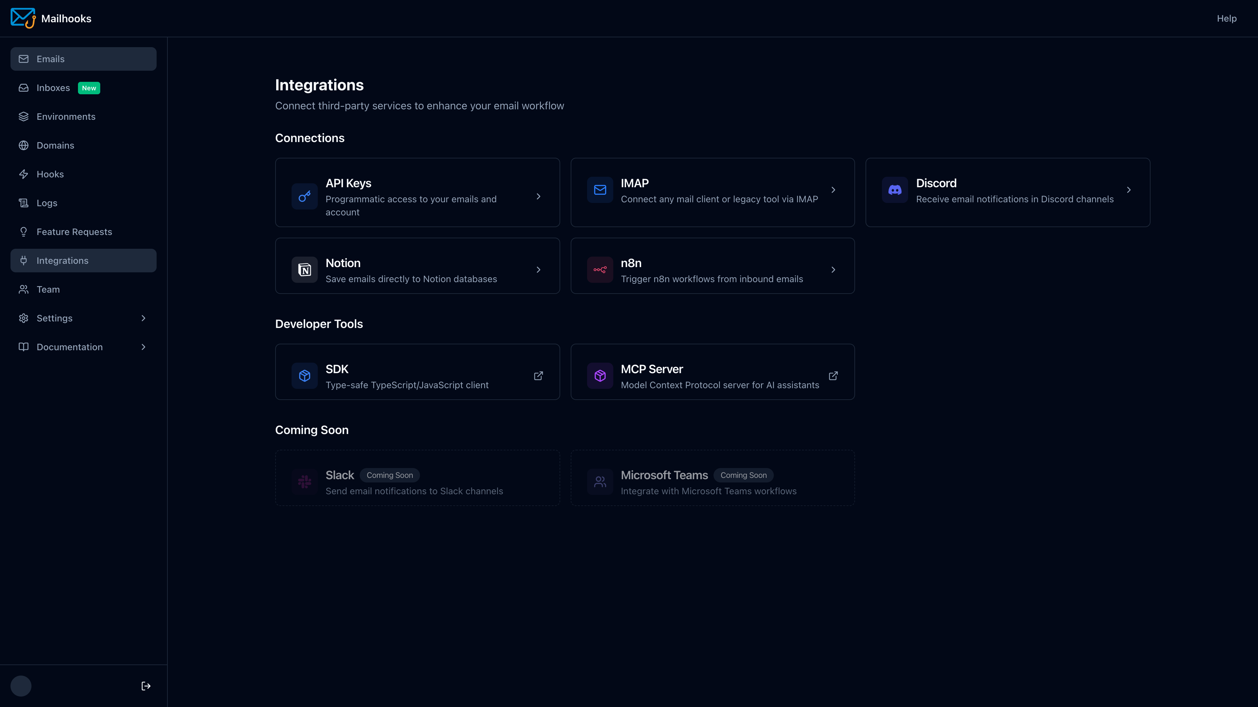
Task: Open SDK external link icon
Action: point(538,376)
